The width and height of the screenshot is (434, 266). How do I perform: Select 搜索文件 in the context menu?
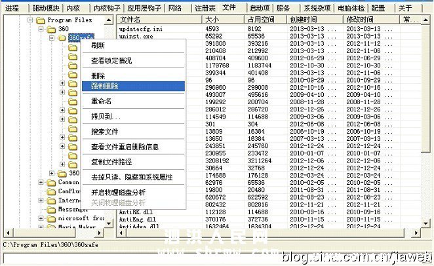[x=133, y=132]
